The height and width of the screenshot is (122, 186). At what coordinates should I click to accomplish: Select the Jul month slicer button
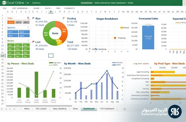point(11,53)
